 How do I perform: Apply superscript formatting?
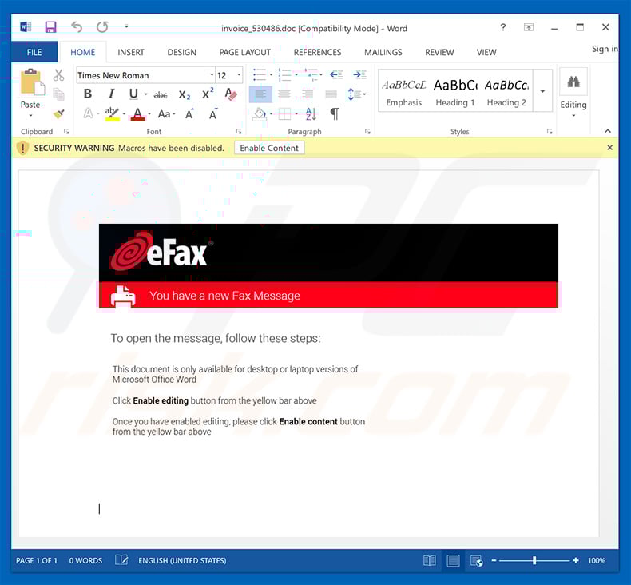coord(208,94)
